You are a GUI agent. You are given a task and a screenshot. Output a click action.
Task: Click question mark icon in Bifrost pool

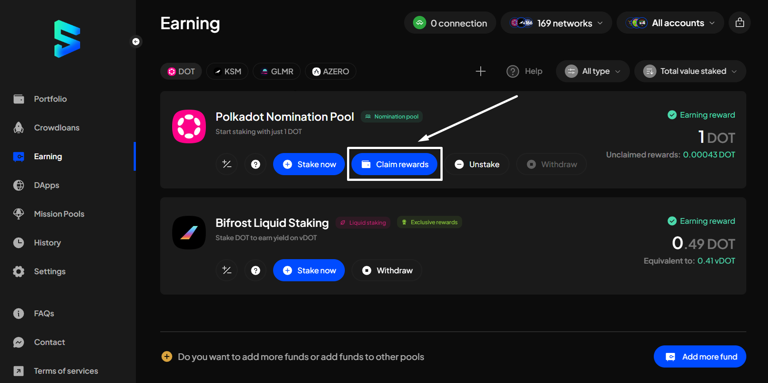point(255,270)
